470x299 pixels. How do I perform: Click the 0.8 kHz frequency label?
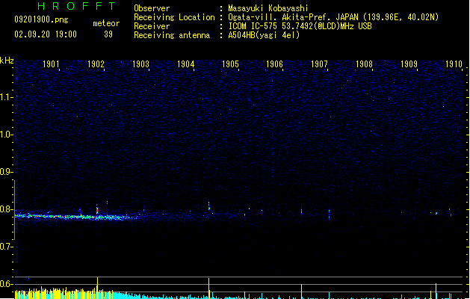click(x=6, y=209)
